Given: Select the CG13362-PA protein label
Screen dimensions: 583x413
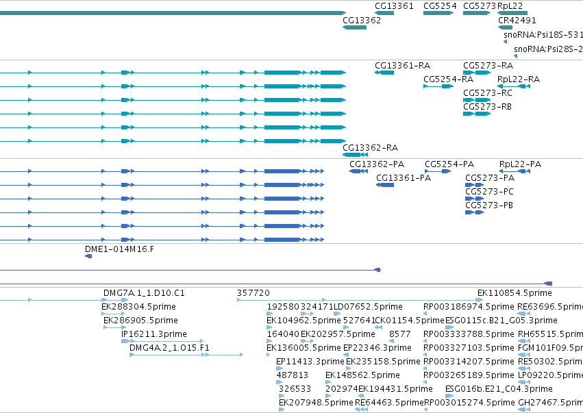Looking at the screenshot, I should coord(377,164).
